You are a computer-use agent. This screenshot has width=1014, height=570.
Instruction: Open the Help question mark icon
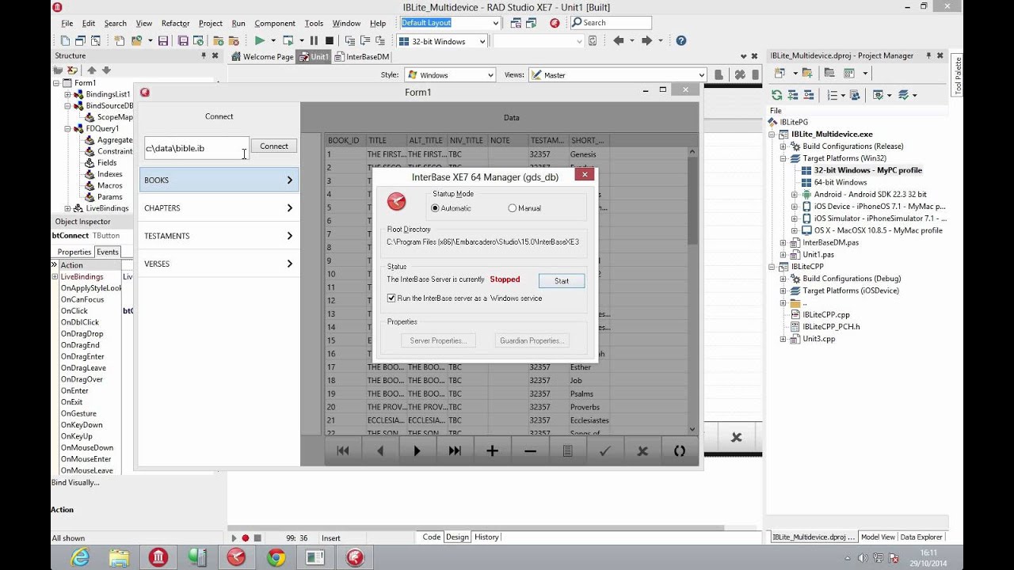coord(680,41)
